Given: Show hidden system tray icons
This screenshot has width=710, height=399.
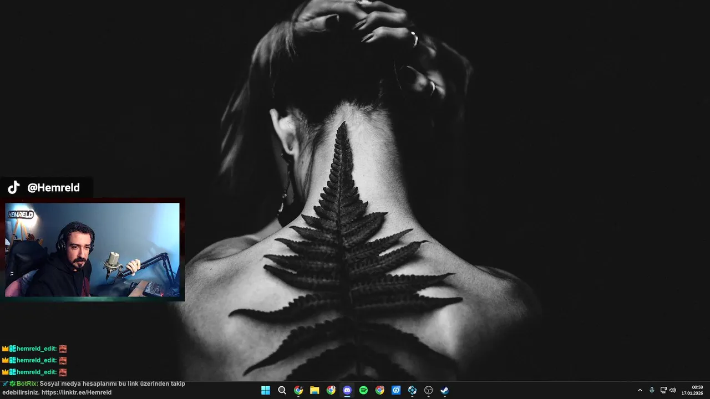Looking at the screenshot, I should pos(640,390).
